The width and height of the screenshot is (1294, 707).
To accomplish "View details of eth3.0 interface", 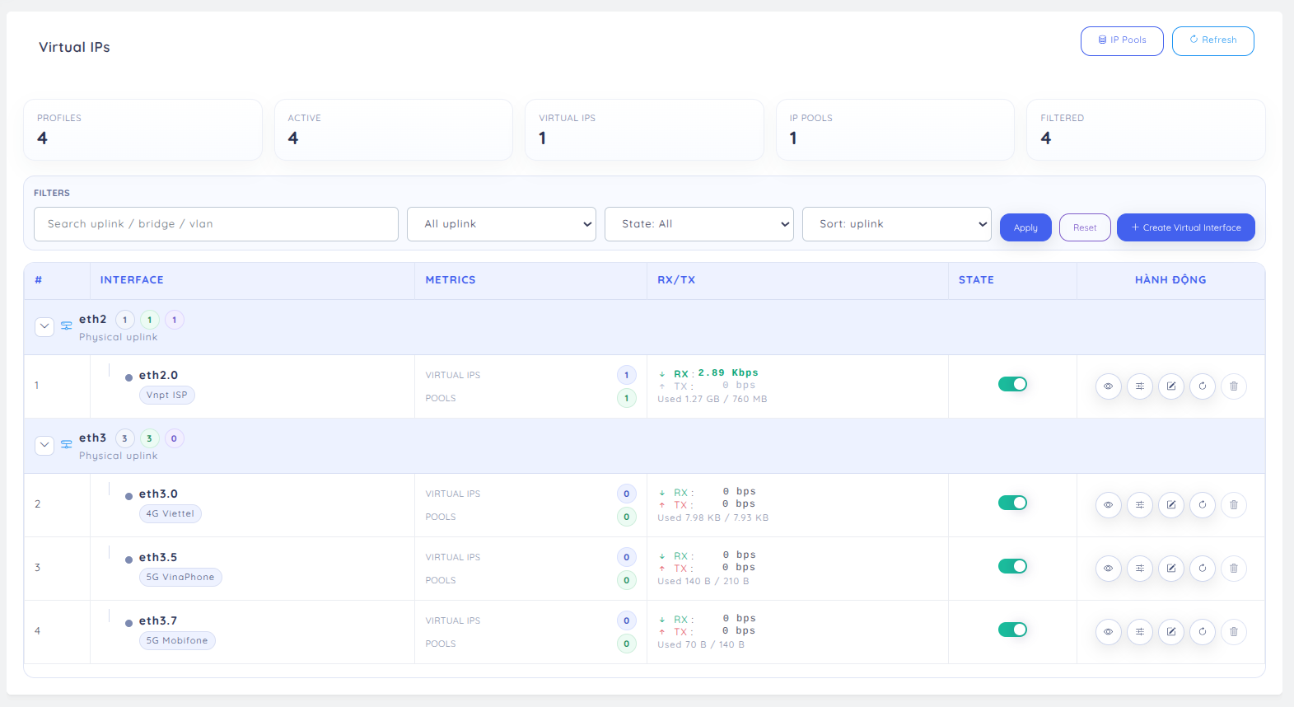I will tap(1108, 504).
